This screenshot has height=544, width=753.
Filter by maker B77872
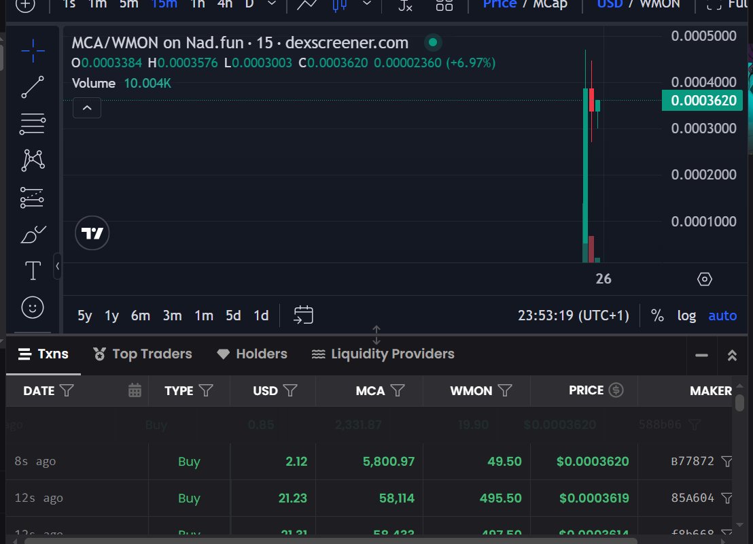point(727,461)
